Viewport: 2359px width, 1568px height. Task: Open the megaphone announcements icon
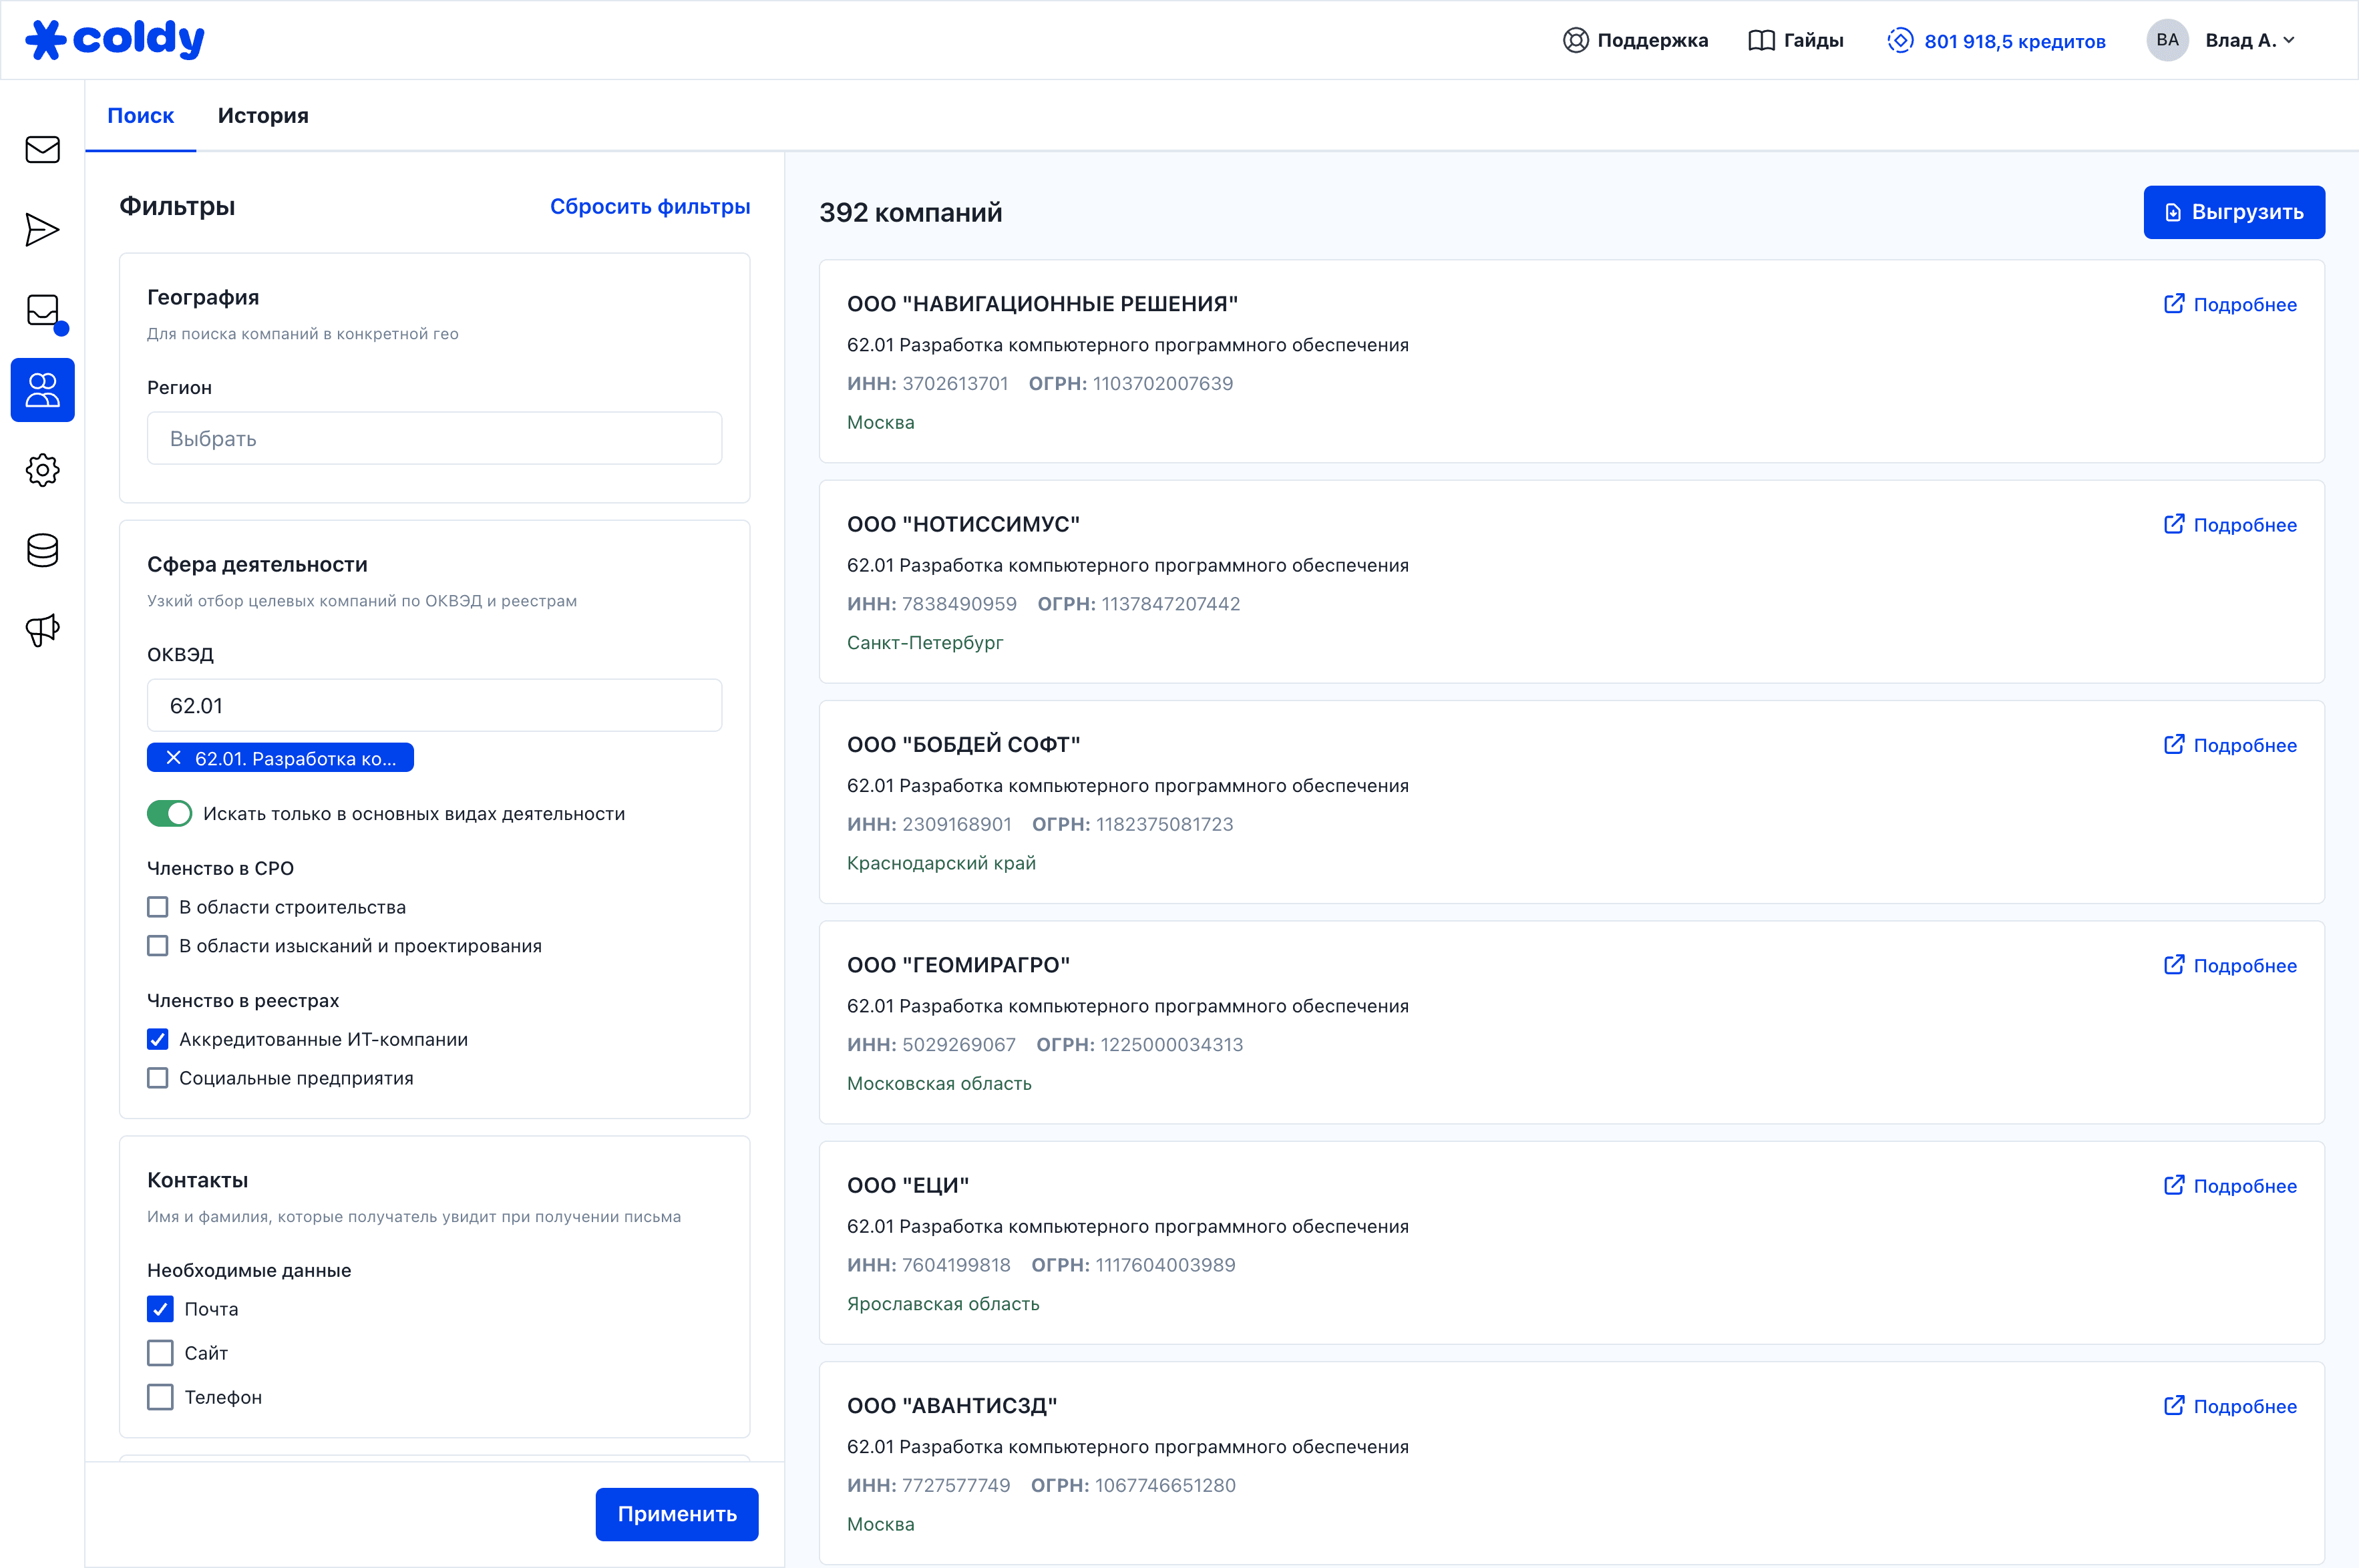click(x=42, y=630)
